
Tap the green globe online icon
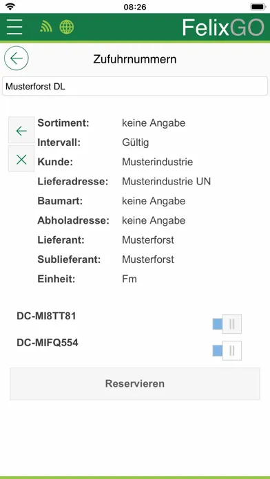(67, 27)
